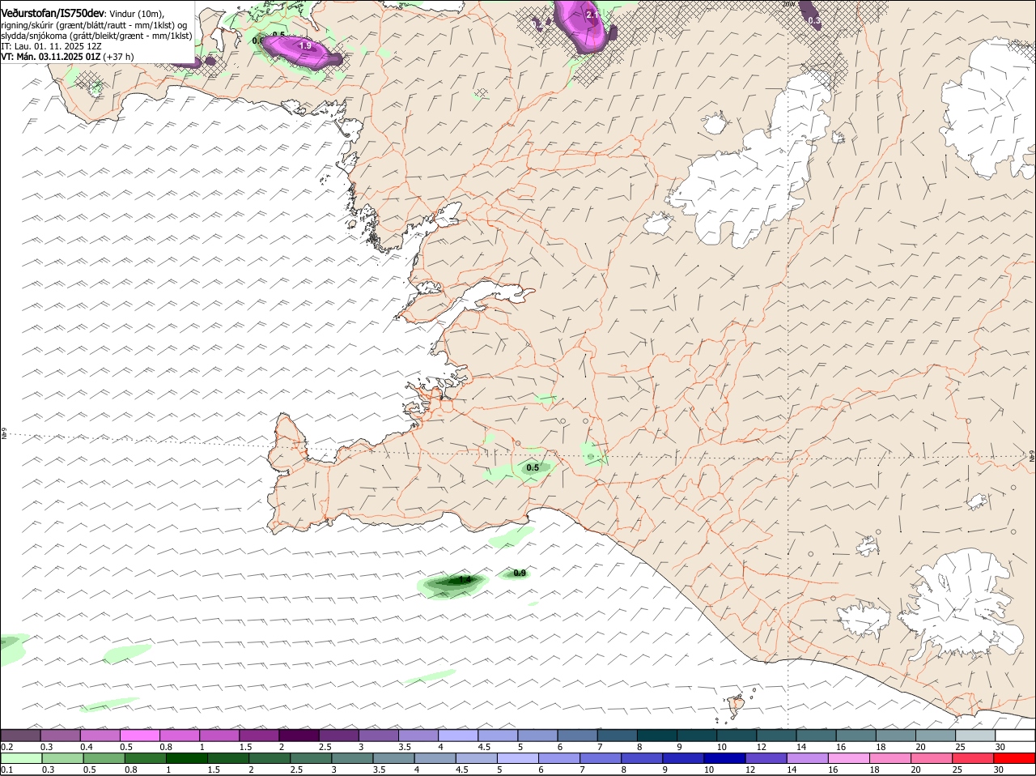Select the green 0.5 swatch in the rain scale
Image resolution: width=1036 pixels, height=776 pixels.
tap(104, 758)
